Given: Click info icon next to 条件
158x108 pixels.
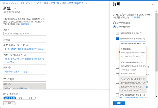Looking at the screenshot, I should click(9, 67).
